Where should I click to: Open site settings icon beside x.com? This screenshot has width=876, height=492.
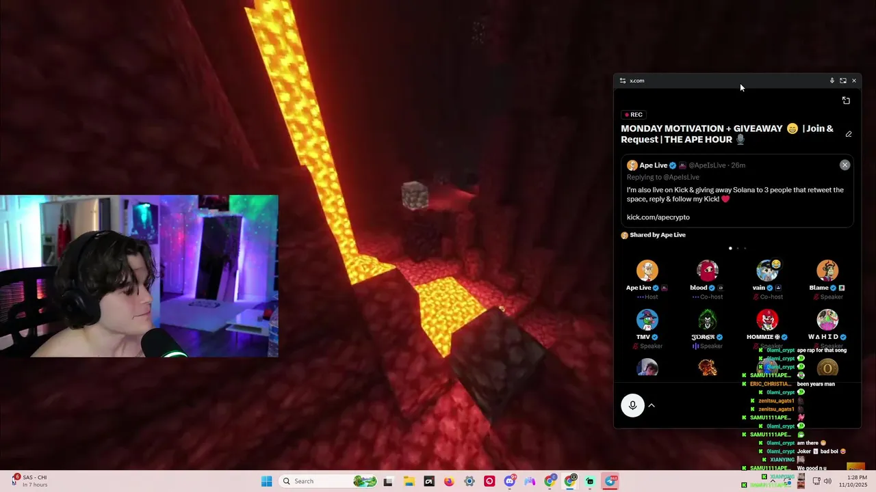click(x=622, y=81)
